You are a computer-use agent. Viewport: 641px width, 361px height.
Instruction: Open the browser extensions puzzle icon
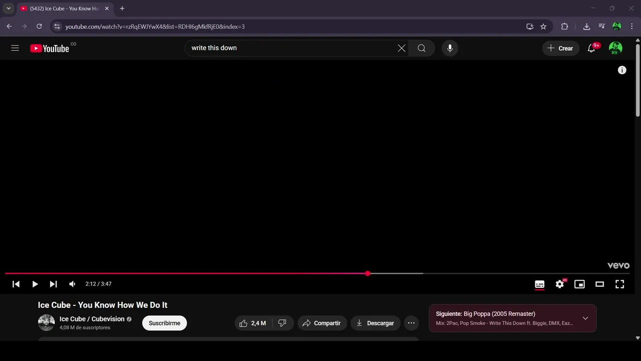564,27
